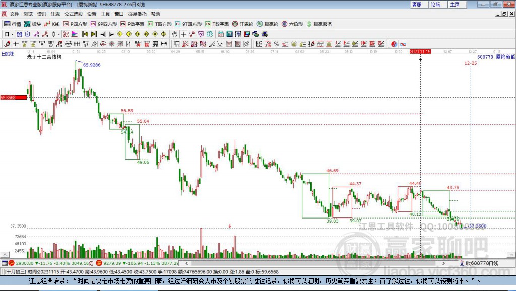Click the calculator icon in toolbar
This screenshot has height=291, width=516.
click(229, 34)
